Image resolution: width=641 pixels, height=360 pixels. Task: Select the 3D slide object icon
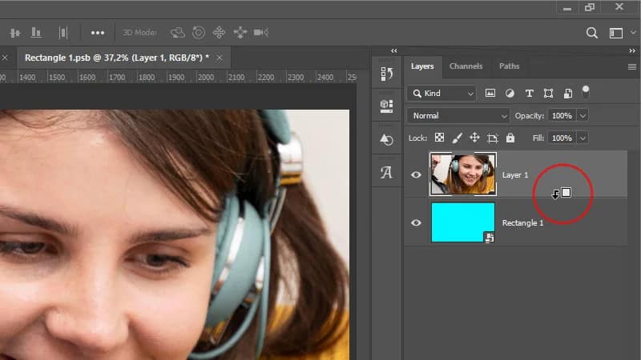click(x=240, y=33)
